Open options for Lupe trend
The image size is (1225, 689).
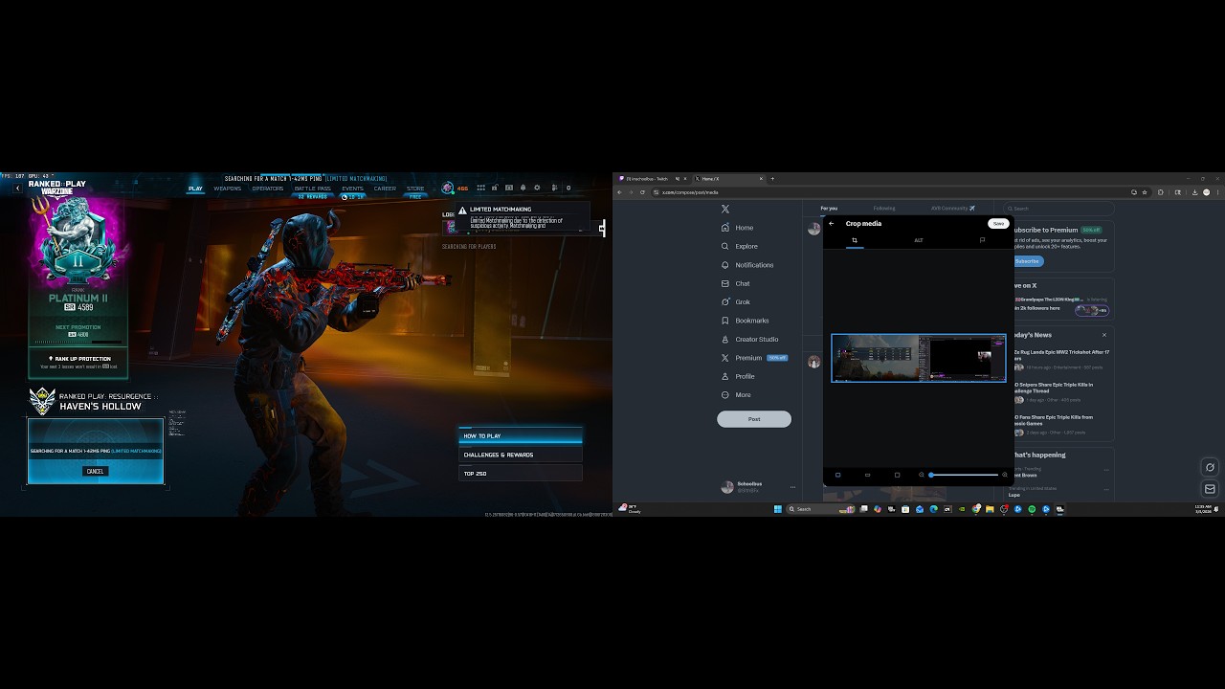1106,490
